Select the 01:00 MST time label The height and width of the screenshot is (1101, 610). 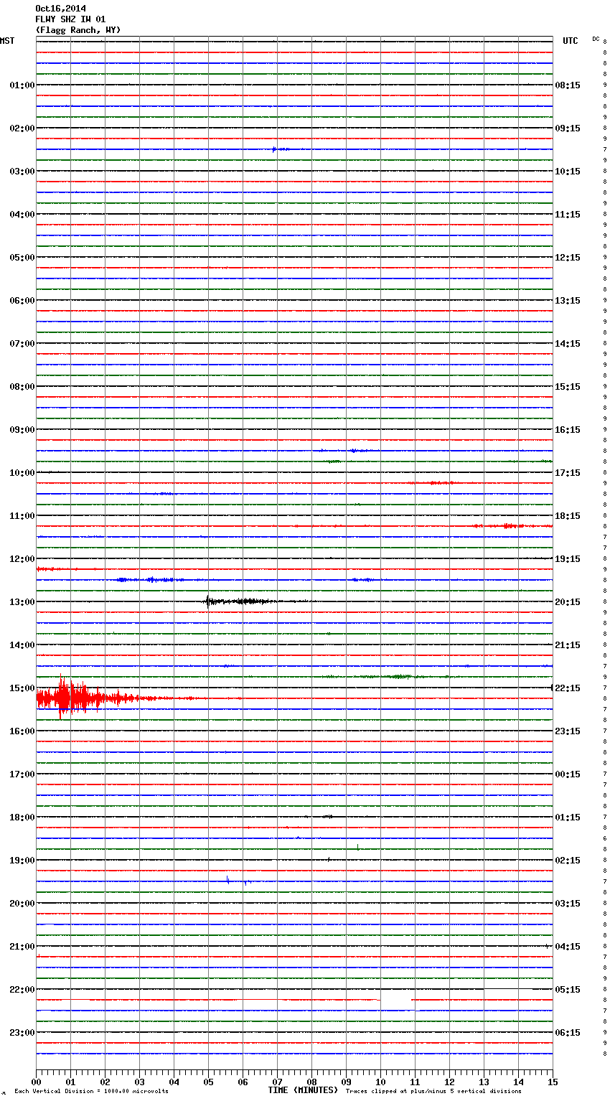pos(22,85)
